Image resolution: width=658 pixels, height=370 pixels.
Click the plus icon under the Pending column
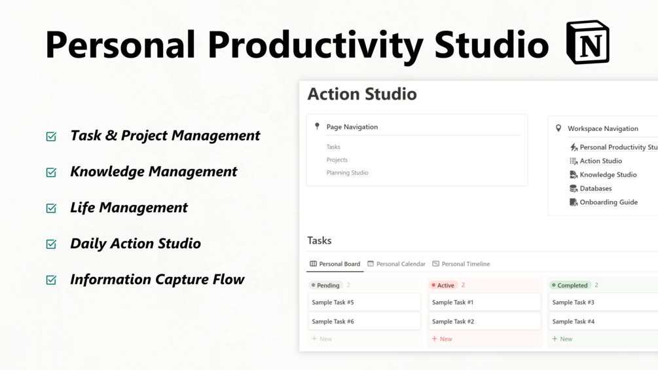point(314,339)
